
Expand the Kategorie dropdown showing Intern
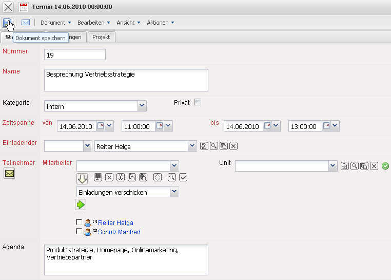(x=142, y=106)
